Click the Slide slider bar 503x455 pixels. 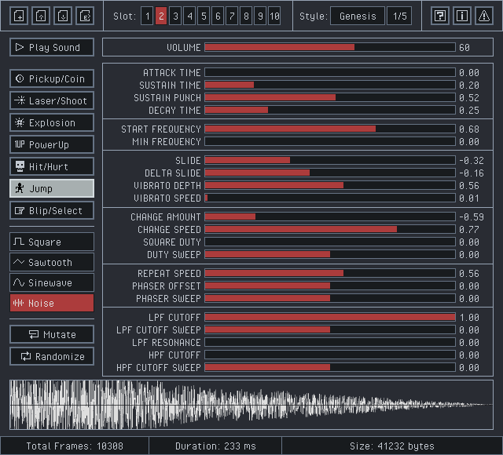pyautogui.click(x=330, y=160)
